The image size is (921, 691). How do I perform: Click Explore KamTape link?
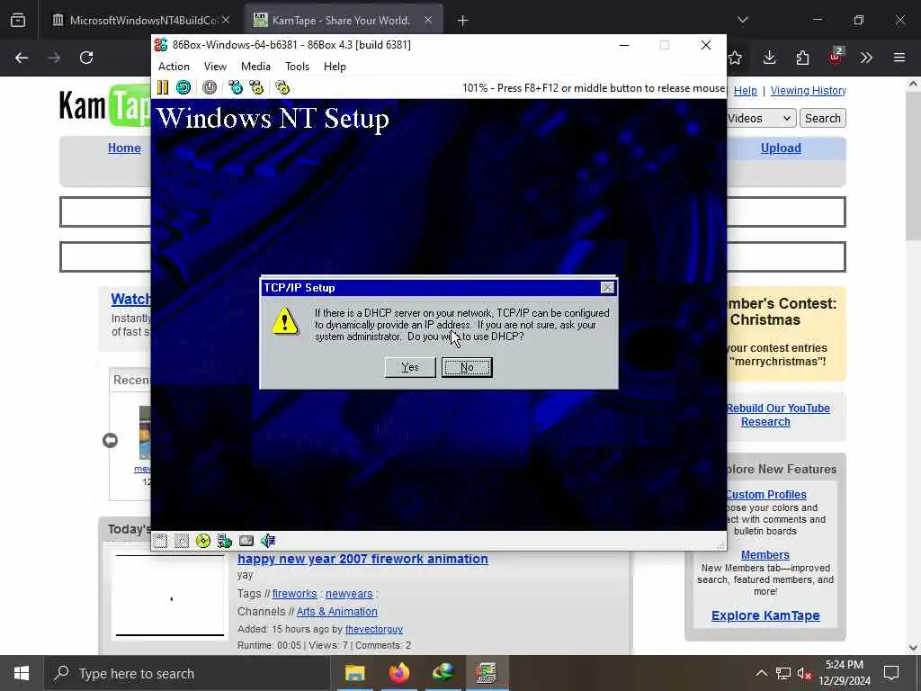765,615
